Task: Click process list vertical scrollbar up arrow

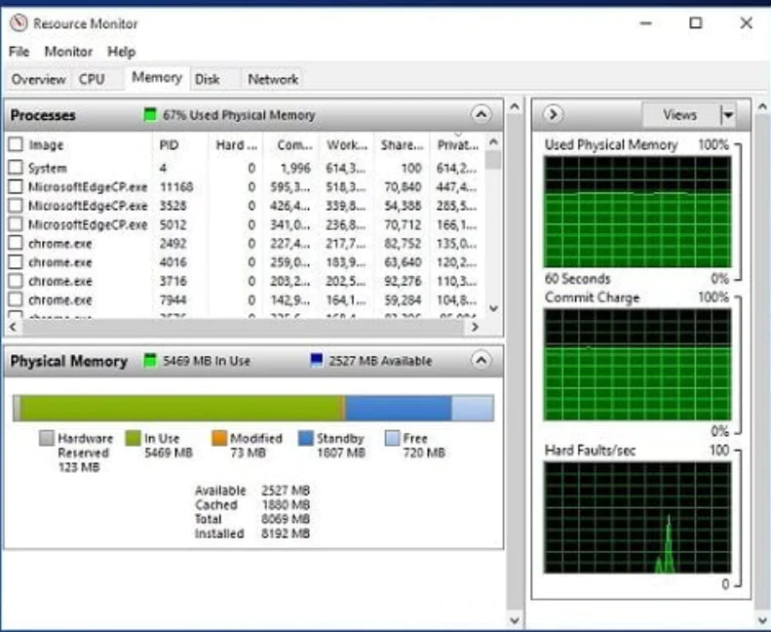Action: [x=493, y=142]
